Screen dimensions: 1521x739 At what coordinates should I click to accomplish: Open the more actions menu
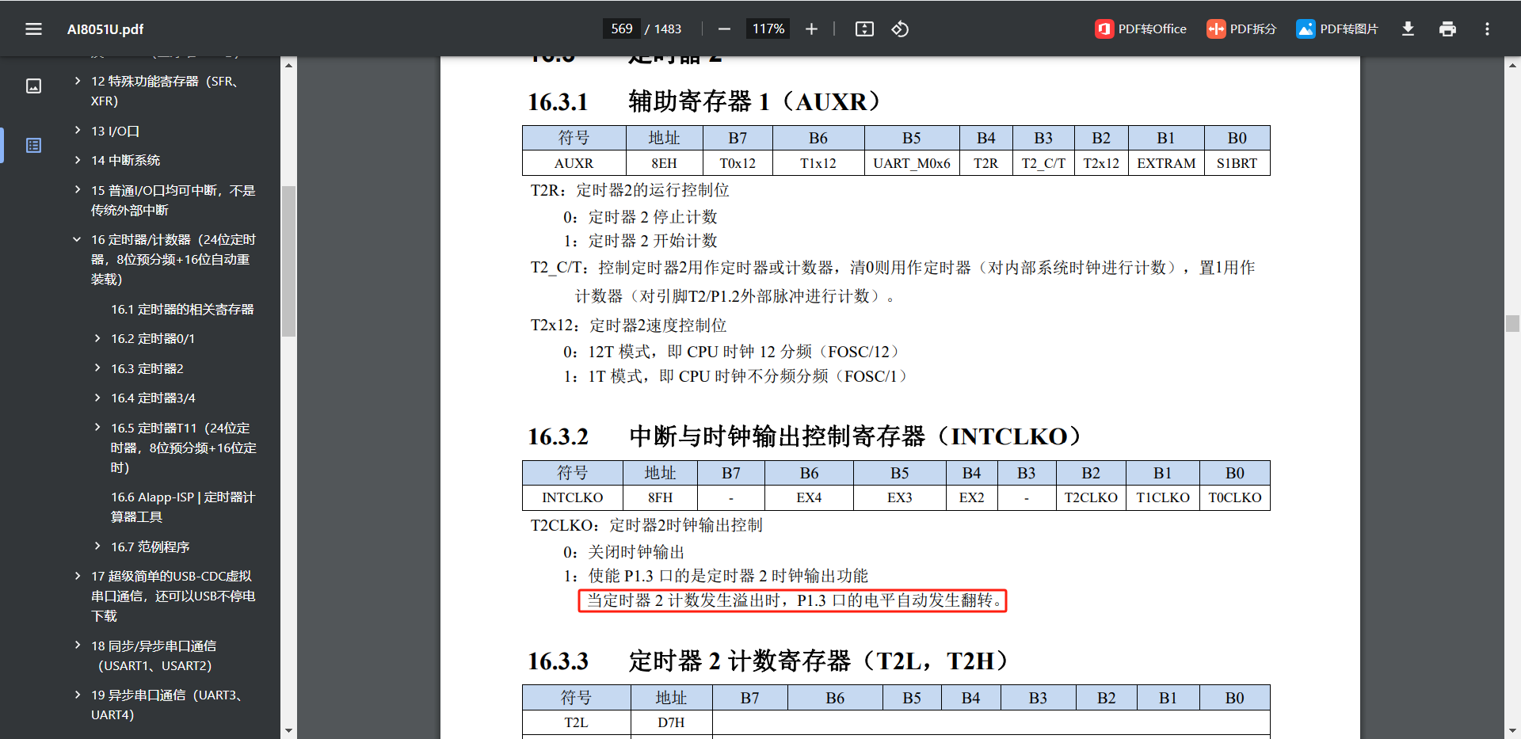(x=1487, y=29)
